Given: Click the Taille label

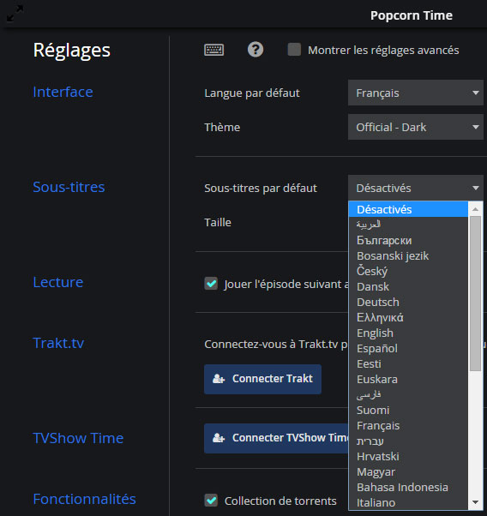Looking at the screenshot, I should point(218,223).
